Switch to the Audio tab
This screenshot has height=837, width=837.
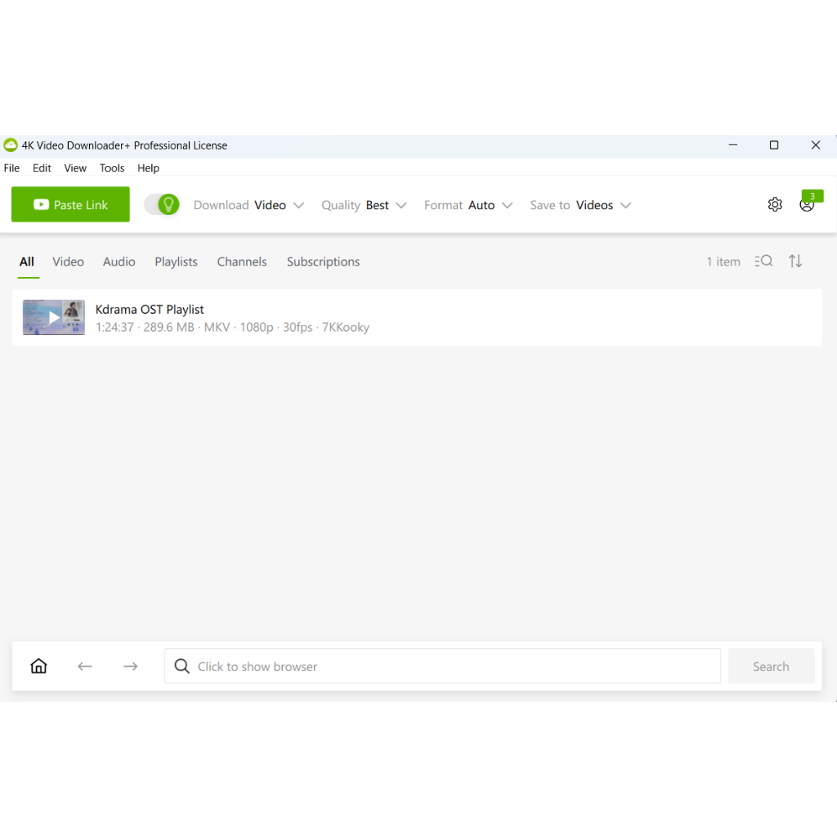click(x=119, y=262)
